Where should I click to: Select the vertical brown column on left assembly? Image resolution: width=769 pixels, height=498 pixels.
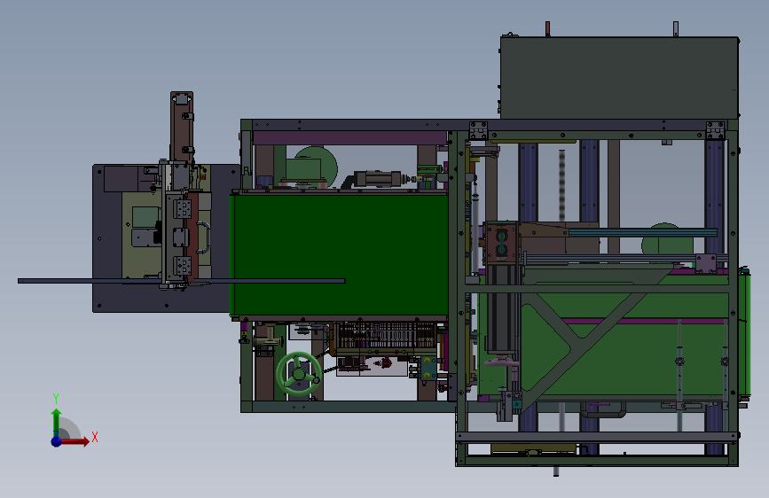coord(182,127)
